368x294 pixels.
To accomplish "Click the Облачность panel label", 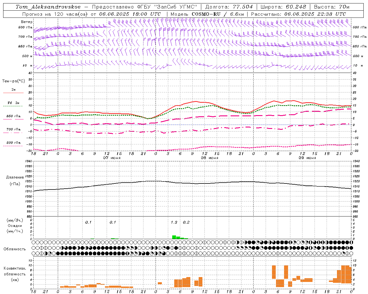I will (x=15, y=249).
